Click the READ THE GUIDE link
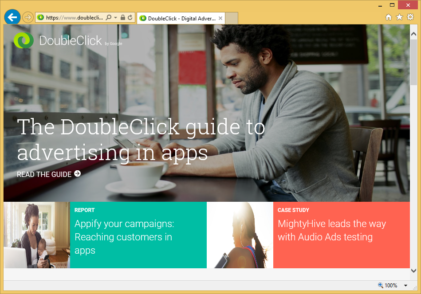This screenshot has width=421, height=294. pyautogui.click(x=44, y=174)
